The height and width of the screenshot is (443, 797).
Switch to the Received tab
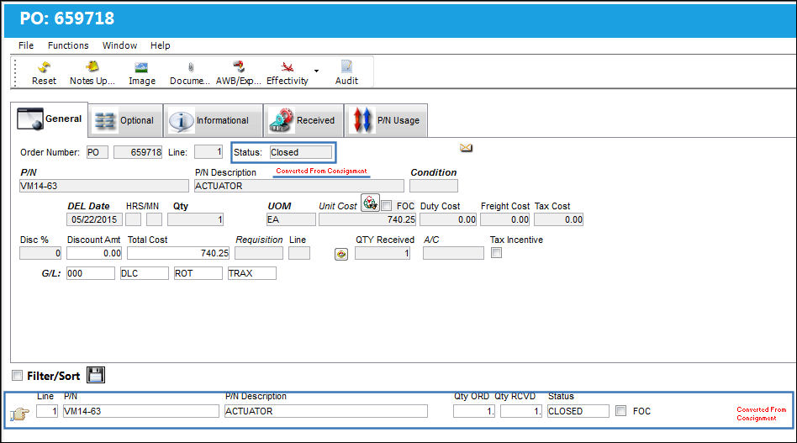tap(303, 120)
